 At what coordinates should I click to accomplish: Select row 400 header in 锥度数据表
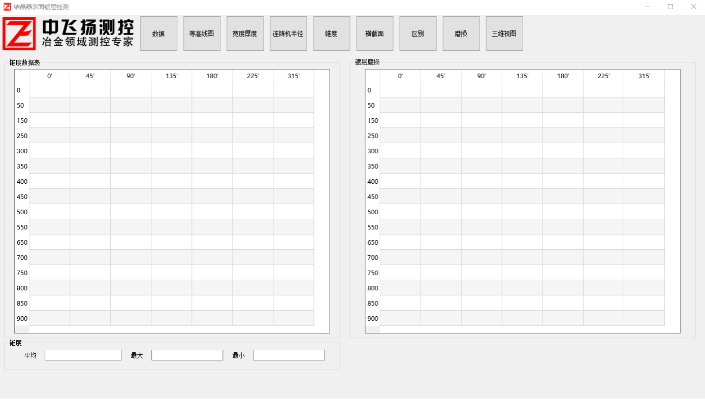click(x=22, y=181)
